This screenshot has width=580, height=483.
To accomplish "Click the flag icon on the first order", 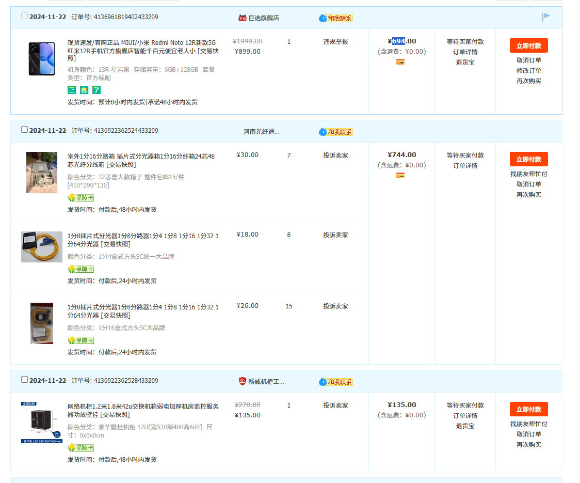I will click(x=546, y=17).
